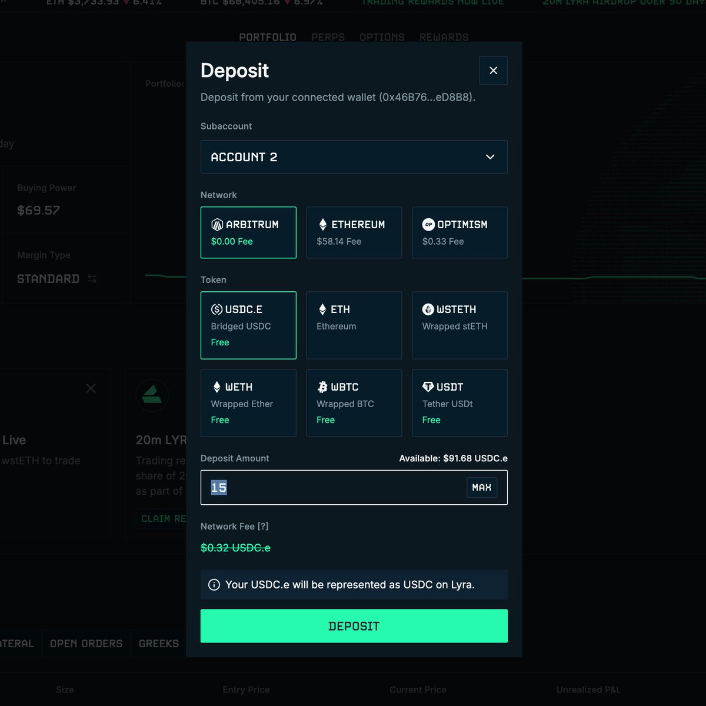
Task: Click the Entry Price column header
Action: 246,690
